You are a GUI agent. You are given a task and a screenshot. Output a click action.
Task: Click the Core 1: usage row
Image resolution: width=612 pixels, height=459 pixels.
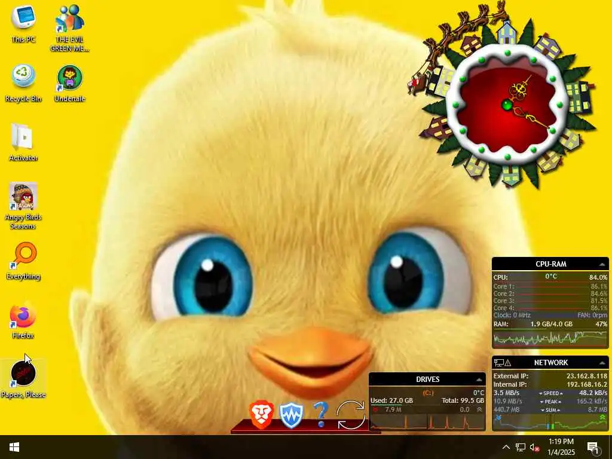pyautogui.click(x=550, y=286)
